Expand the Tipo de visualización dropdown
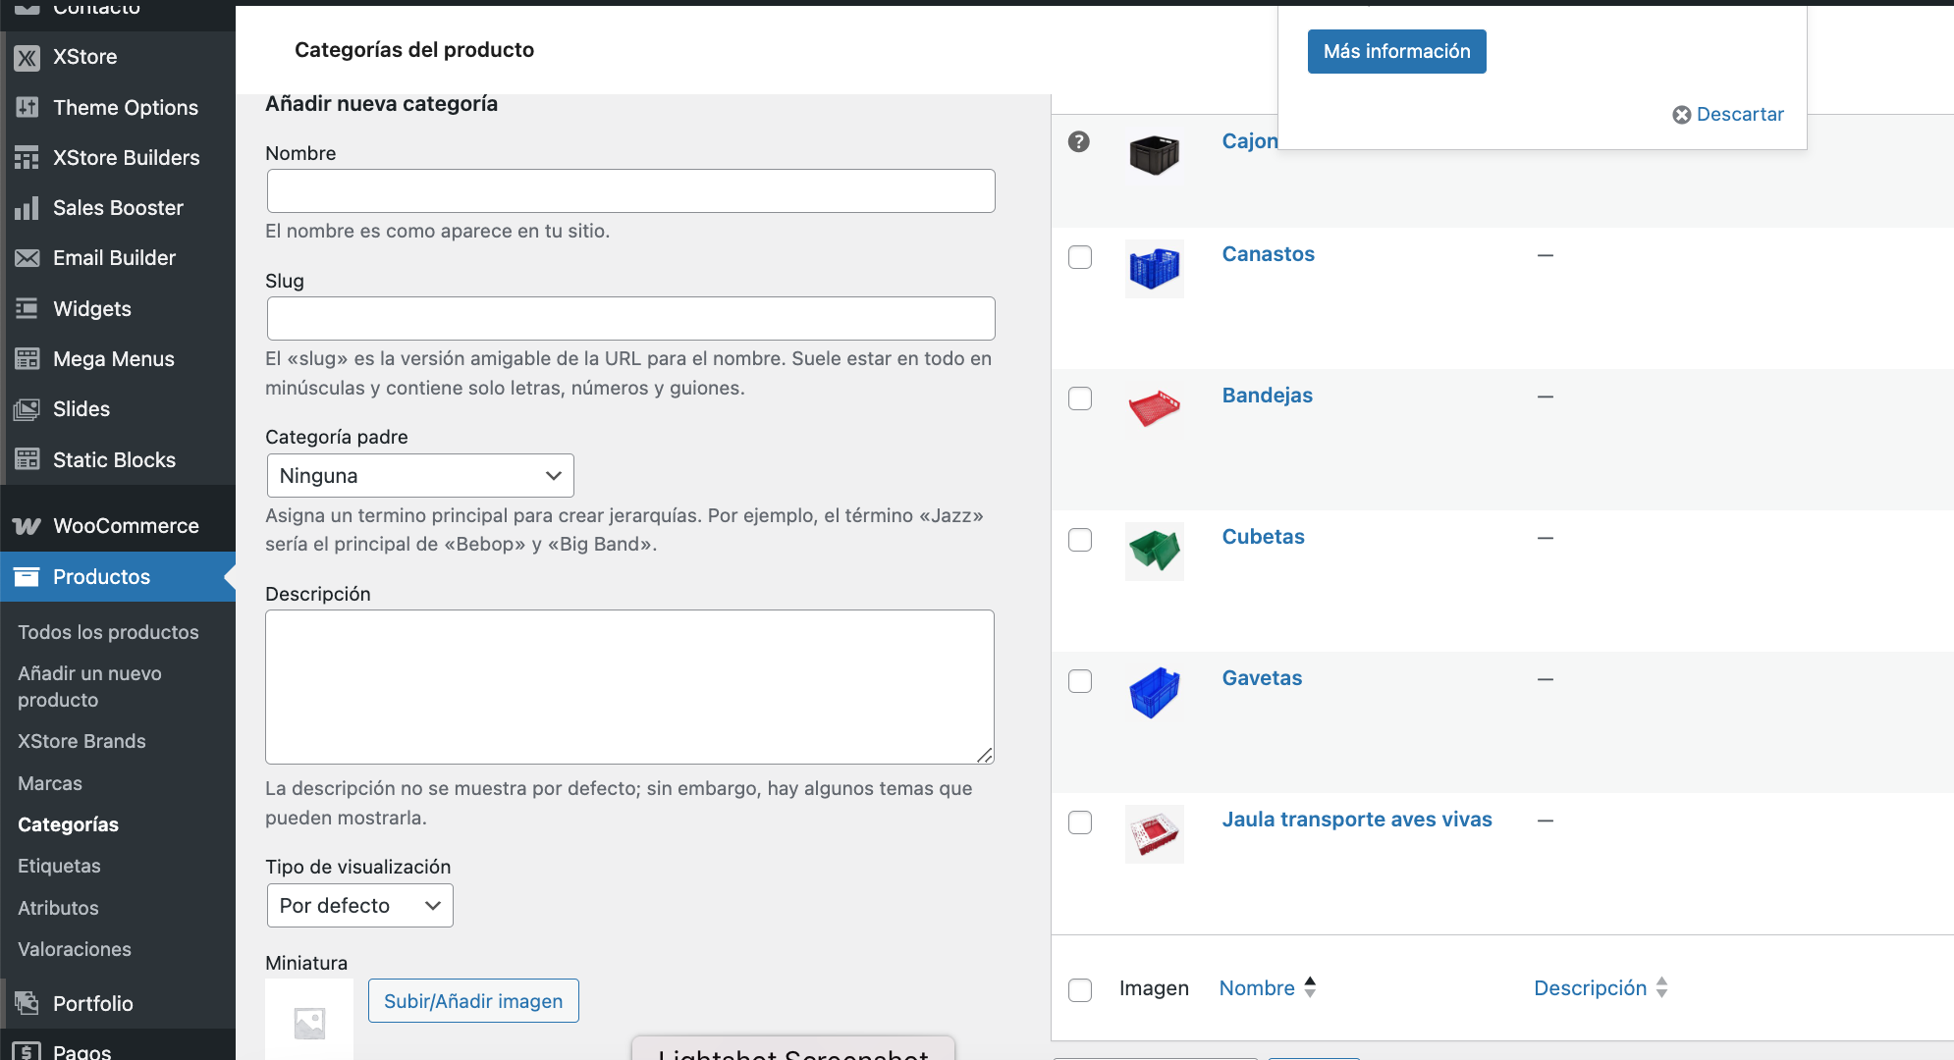This screenshot has width=1954, height=1060. (x=360, y=905)
